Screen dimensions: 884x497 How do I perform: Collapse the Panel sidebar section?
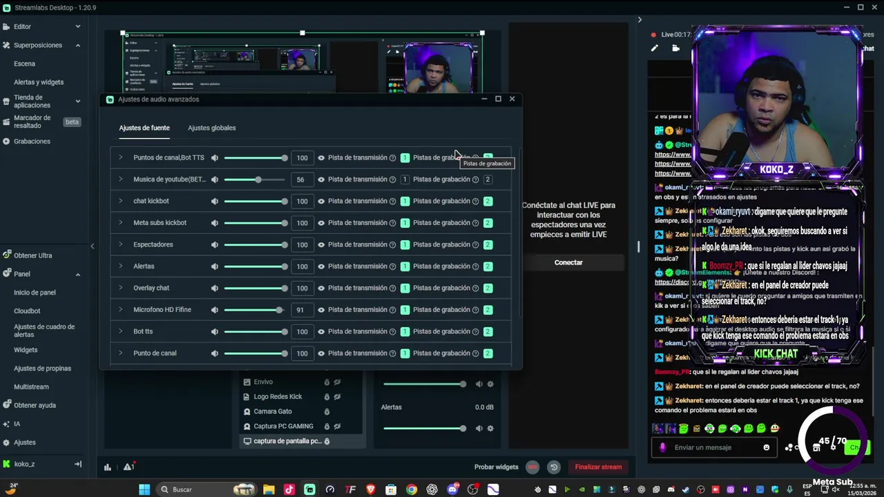click(x=77, y=275)
